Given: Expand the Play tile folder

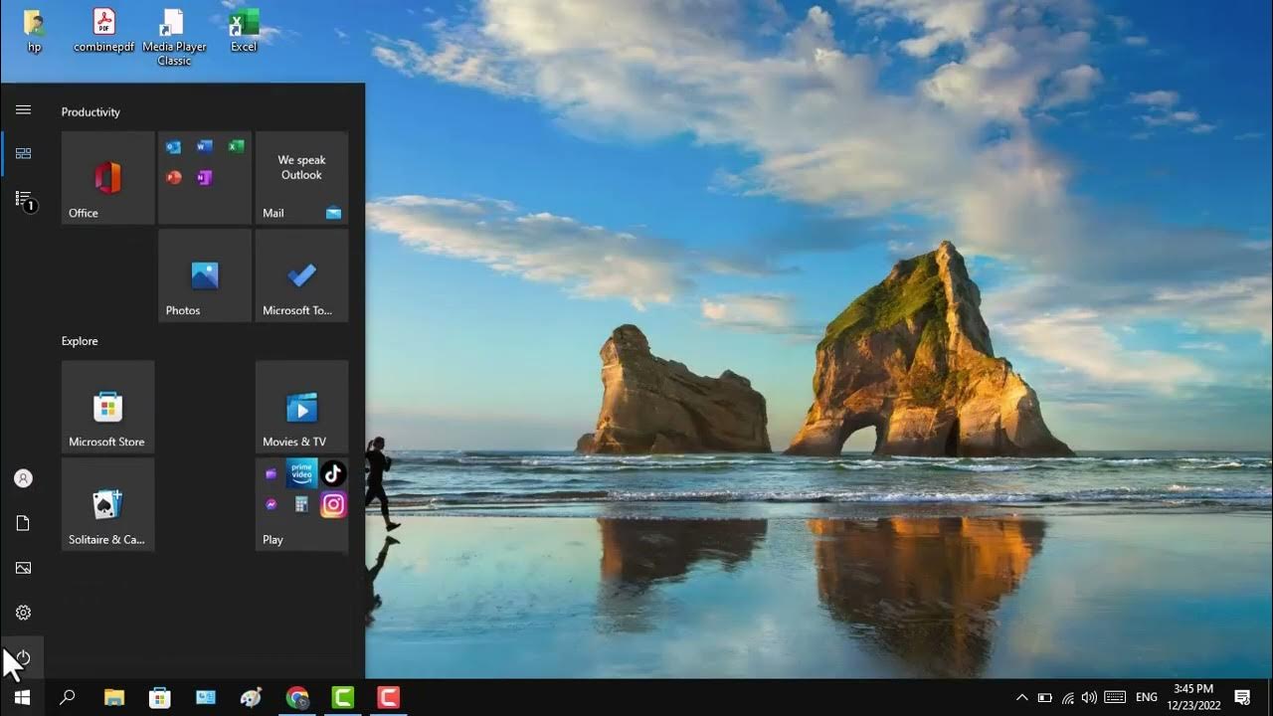Looking at the screenshot, I should (301, 504).
